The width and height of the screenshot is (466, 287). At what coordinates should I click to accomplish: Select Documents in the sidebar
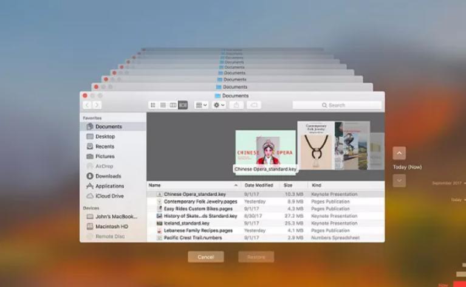point(113,126)
